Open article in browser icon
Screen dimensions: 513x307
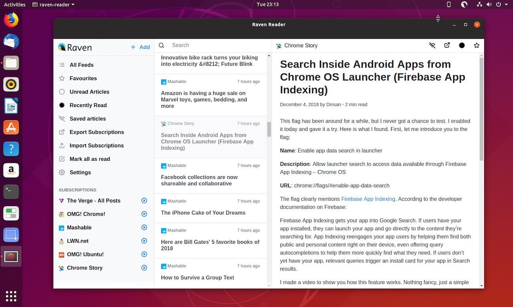click(447, 45)
